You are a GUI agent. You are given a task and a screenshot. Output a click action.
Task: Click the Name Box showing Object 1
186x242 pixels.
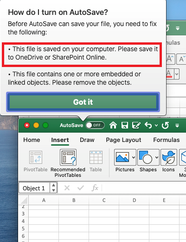34,188
